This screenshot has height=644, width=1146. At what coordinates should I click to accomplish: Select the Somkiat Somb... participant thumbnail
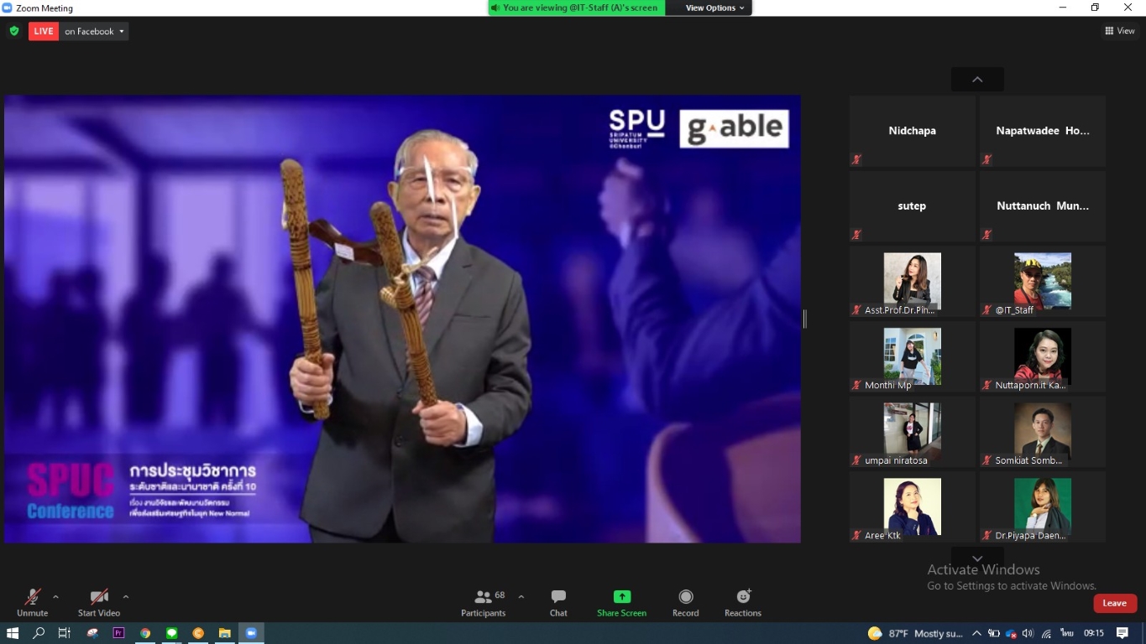point(1042,432)
